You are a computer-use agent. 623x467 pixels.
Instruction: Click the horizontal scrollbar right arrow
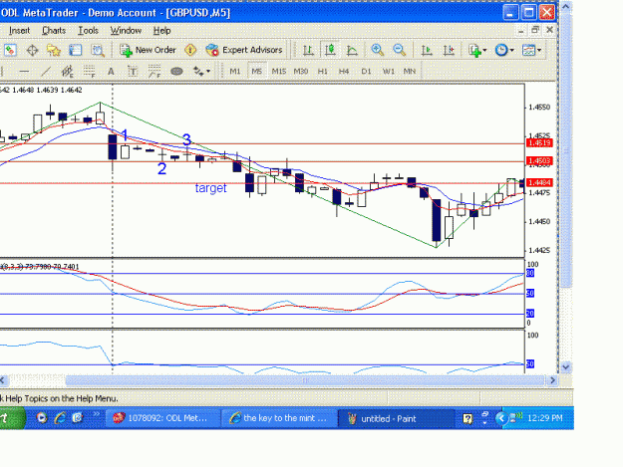point(552,381)
